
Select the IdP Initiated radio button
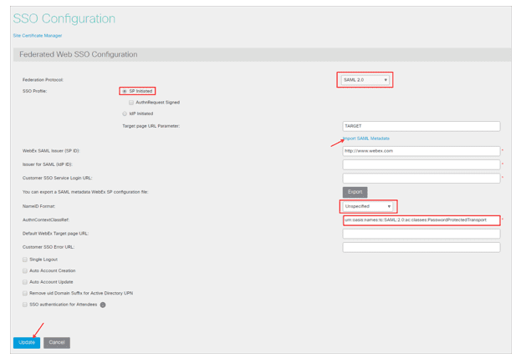click(125, 113)
